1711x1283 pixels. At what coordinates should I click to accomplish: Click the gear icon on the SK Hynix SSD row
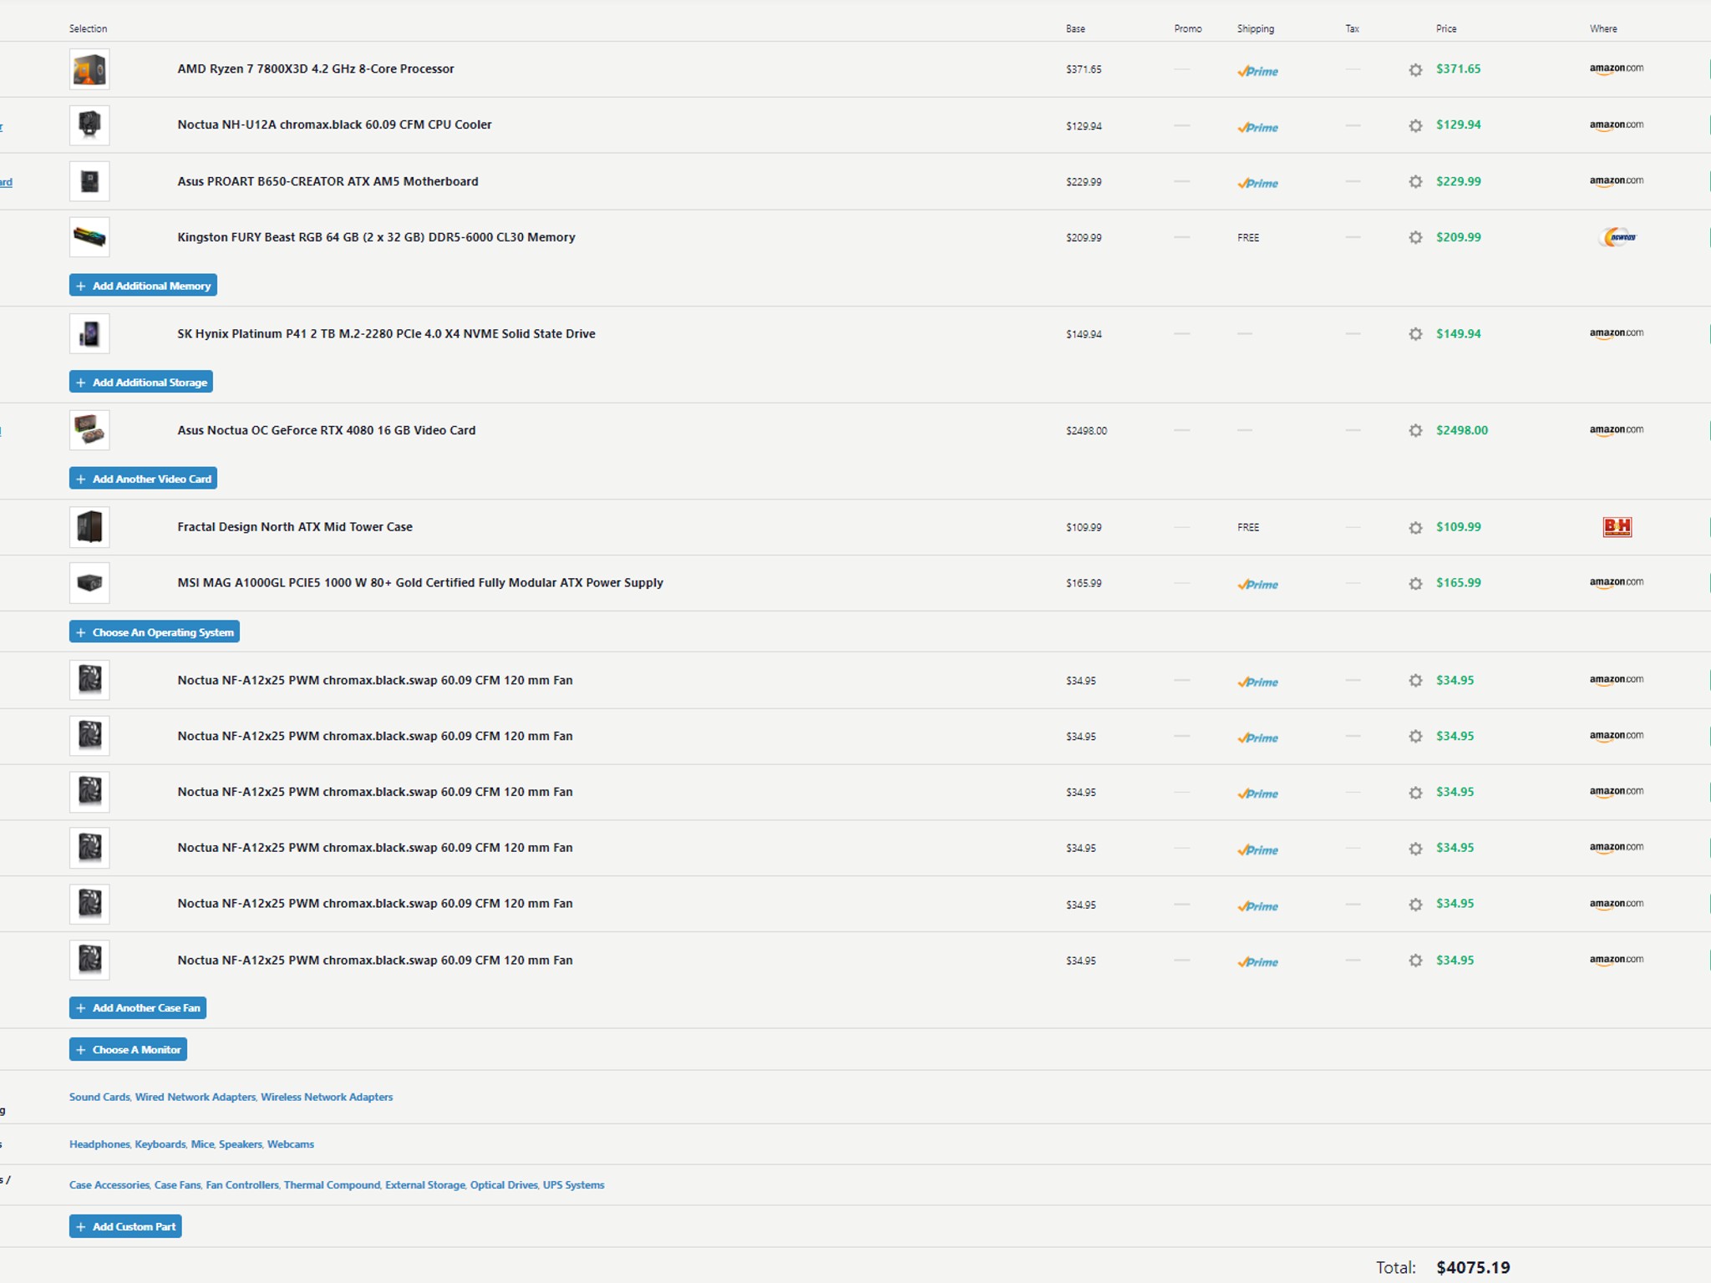point(1415,334)
